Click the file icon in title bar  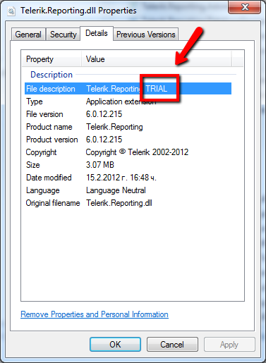(x=11, y=11)
